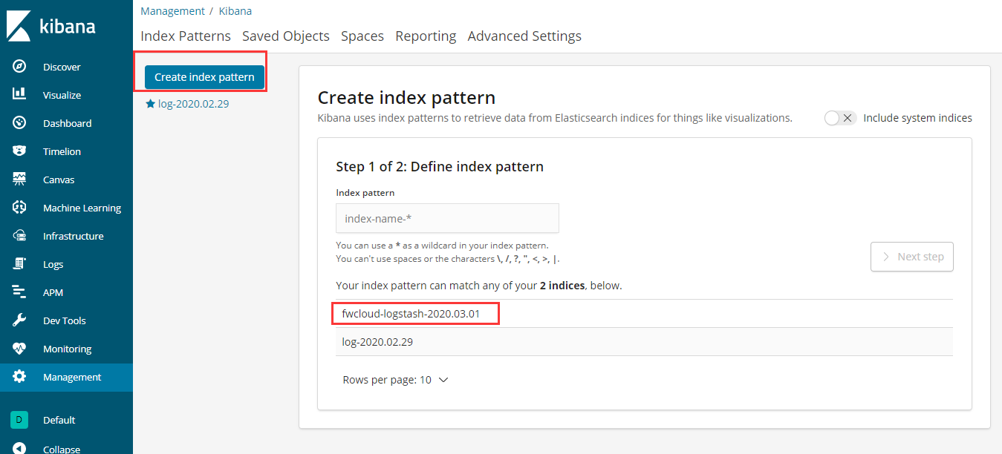The width and height of the screenshot is (1002, 454).
Task: Click the Index pattern text field
Action: [447, 219]
